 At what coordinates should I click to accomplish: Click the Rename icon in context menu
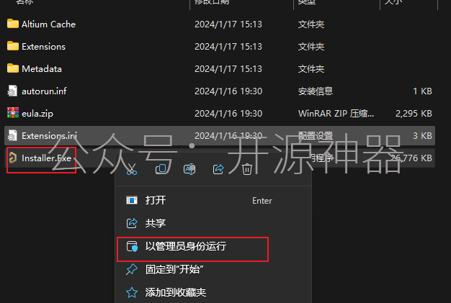pos(189,169)
